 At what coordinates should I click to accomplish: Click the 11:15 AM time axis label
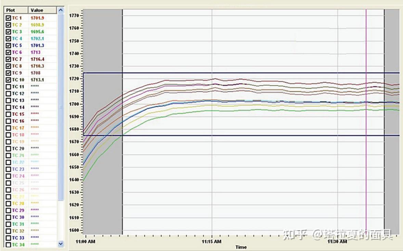click(x=211, y=241)
